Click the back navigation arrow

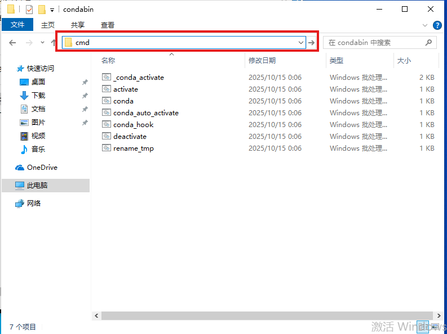click(12, 43)
